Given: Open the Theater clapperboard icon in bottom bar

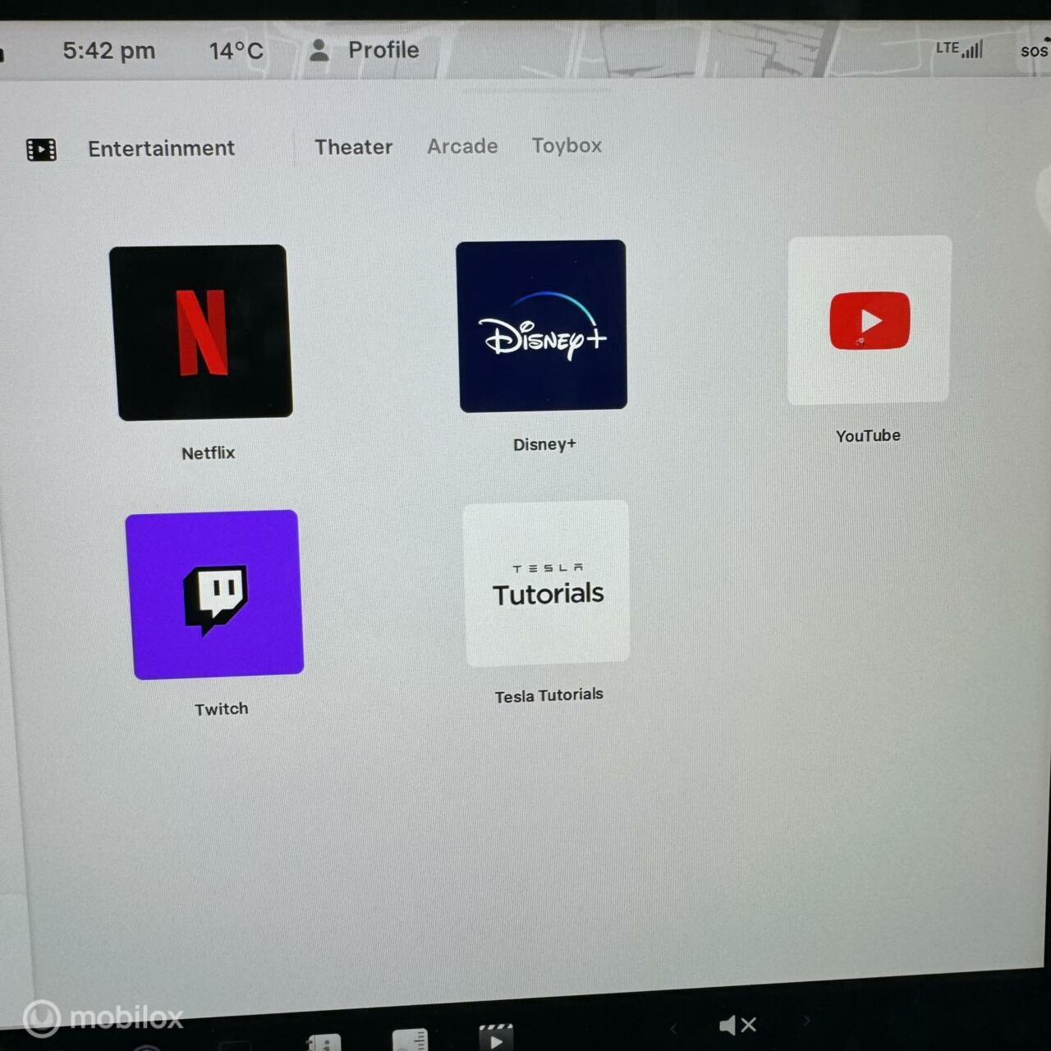Looking at the screenshot, I should pos(496,1038).
